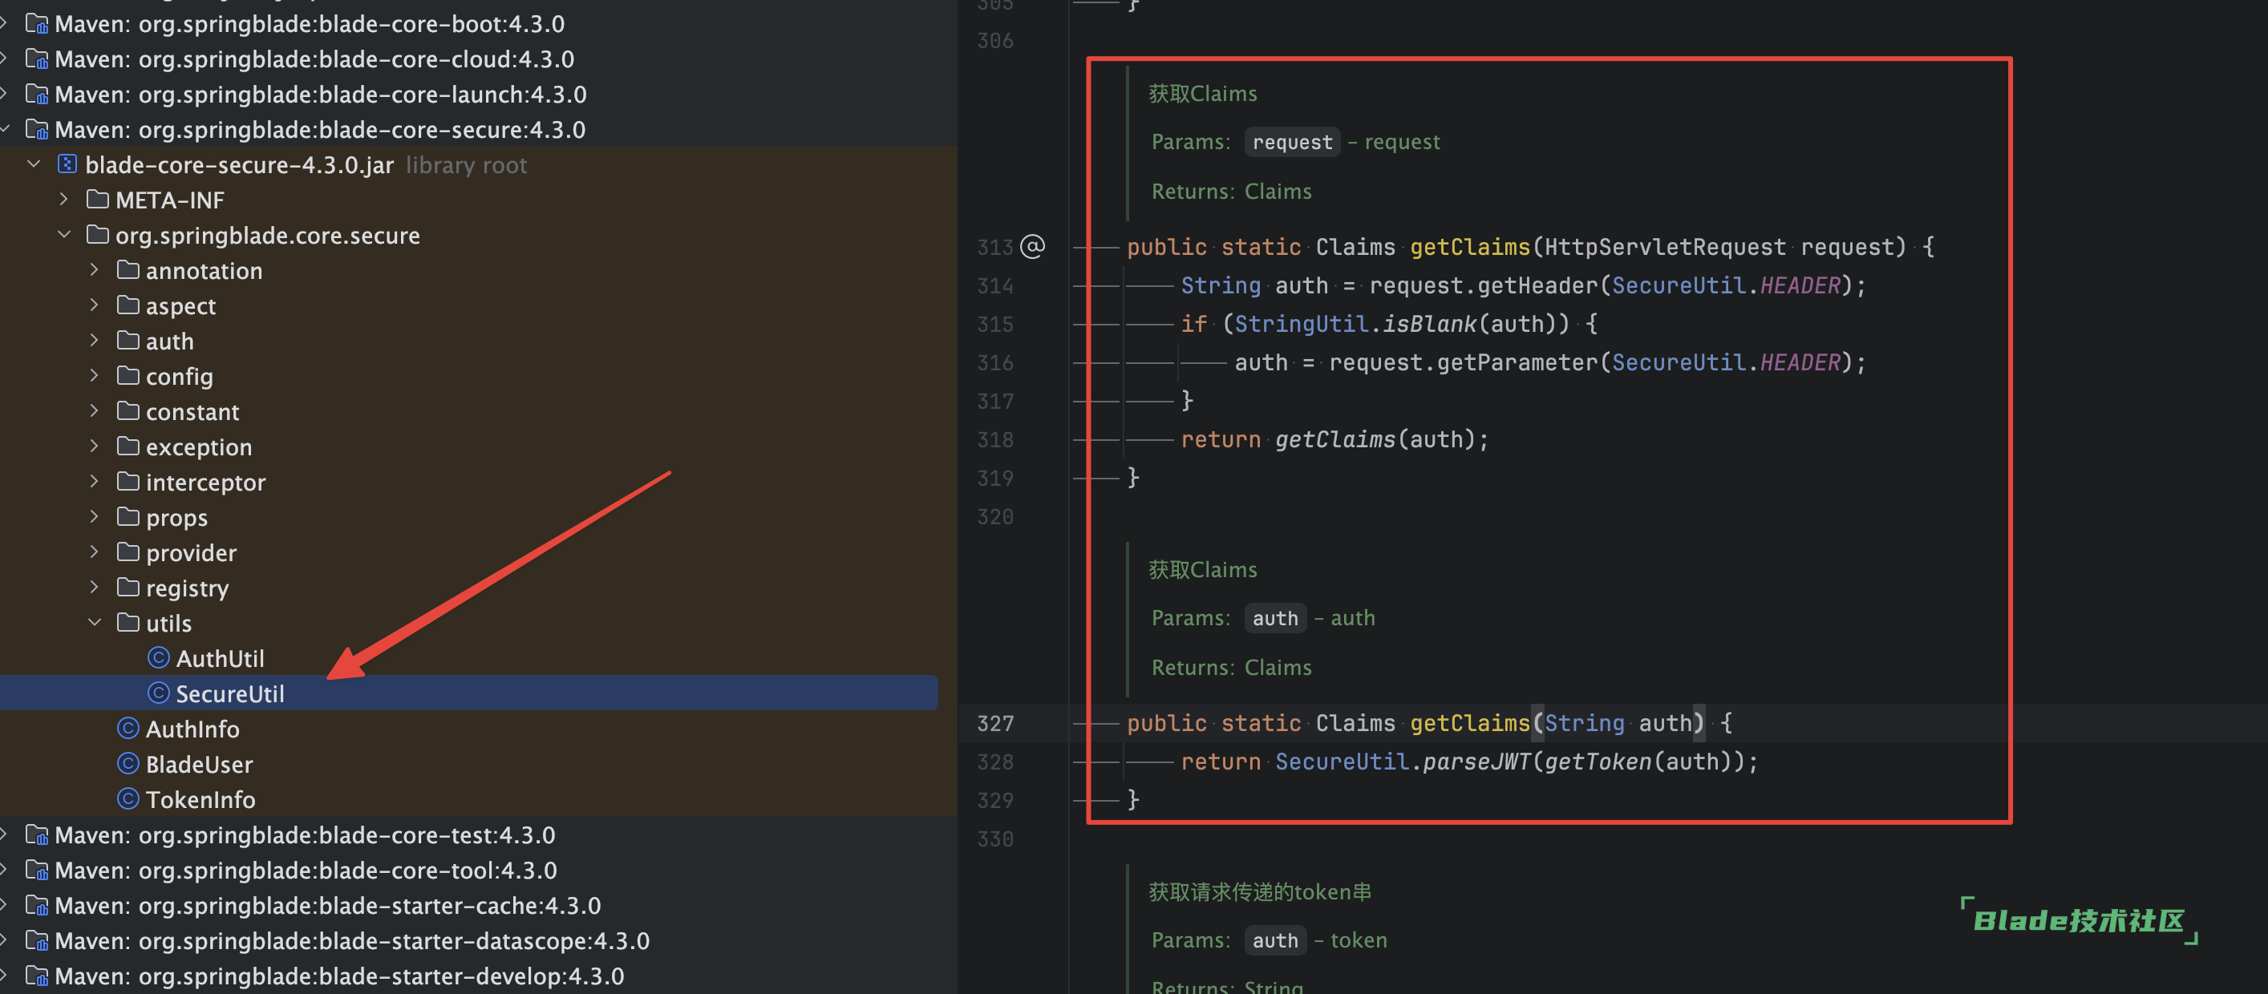
Task: Expand the META-INF folder
Action: click(64, 200)
